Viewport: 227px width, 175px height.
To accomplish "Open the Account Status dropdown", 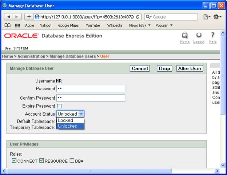I will coord(70,114).
